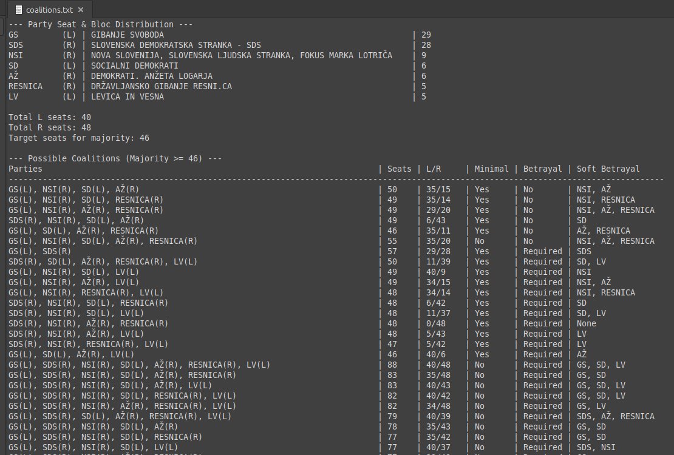This screenshot has width=674, height=455.
Task: Click the 'Possible Coalitions (Majority >= 46)' heading
Action: click(115, 158)
